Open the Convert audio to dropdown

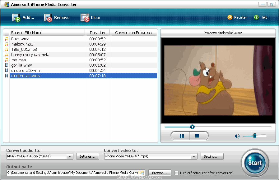pyautogui.click(x=70, y=156)
